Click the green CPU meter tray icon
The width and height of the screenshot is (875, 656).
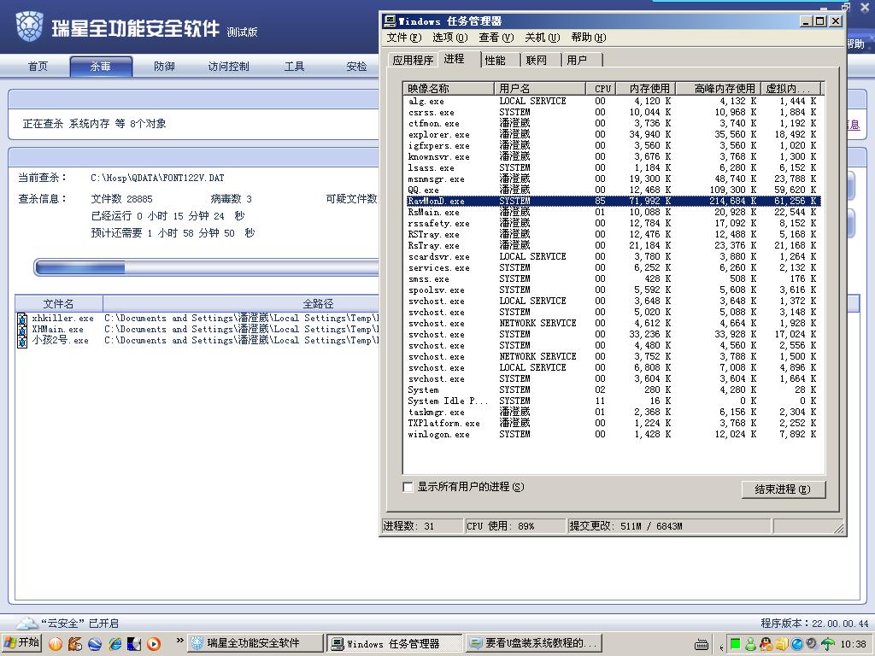(736, 644)
